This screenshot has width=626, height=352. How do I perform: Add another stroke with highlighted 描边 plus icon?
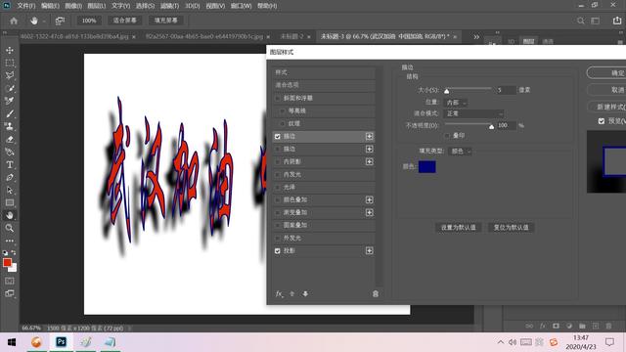click(370, 137)
